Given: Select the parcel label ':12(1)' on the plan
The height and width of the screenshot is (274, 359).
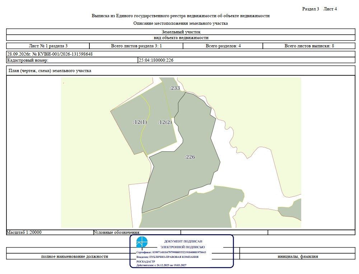Looking at the screenshot, I should coord(140,122).
